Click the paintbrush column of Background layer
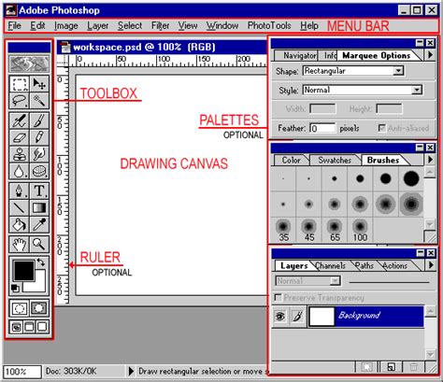 point(298,317)
